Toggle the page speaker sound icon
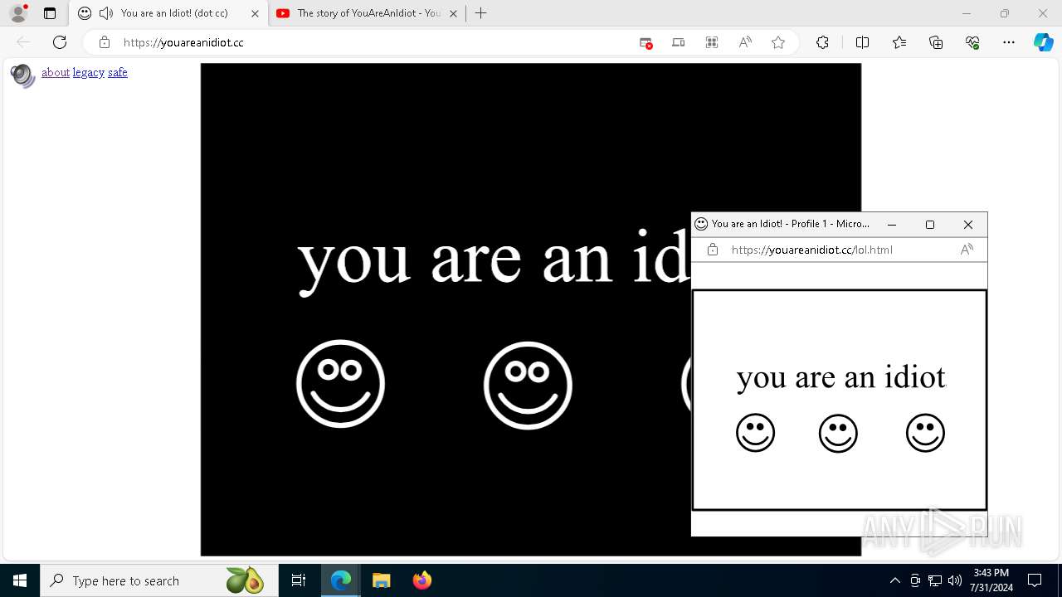Image resolution: width=1062 pixels, height=597 pixels. point(22,75)
